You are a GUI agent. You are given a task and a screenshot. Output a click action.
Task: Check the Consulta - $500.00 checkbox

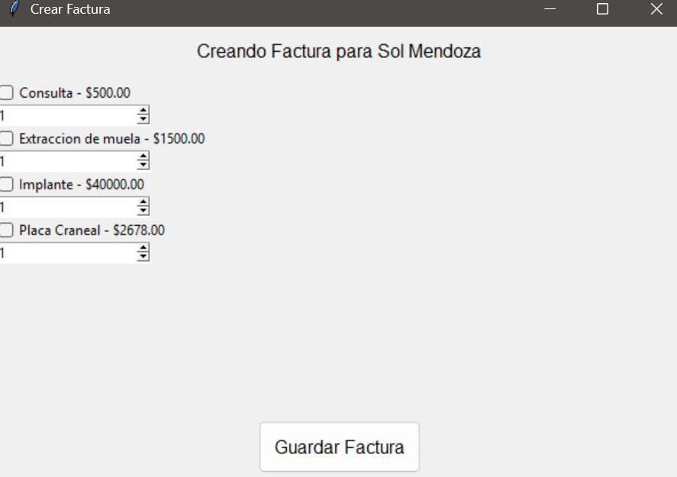click(x=6, y=93)
